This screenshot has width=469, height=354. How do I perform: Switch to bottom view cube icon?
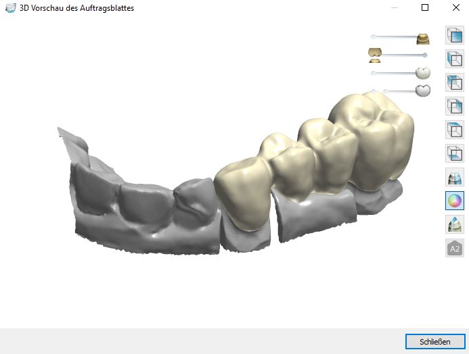454,153
